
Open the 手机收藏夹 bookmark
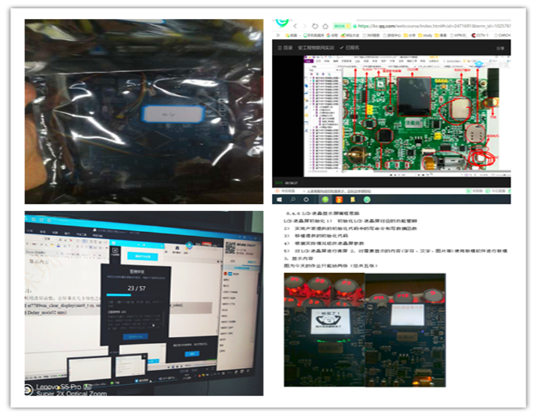coord(313,36)
